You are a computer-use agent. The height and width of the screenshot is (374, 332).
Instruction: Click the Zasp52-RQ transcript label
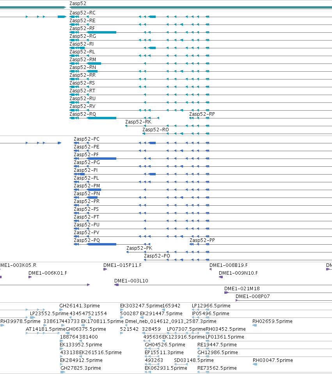click(83, 114)
